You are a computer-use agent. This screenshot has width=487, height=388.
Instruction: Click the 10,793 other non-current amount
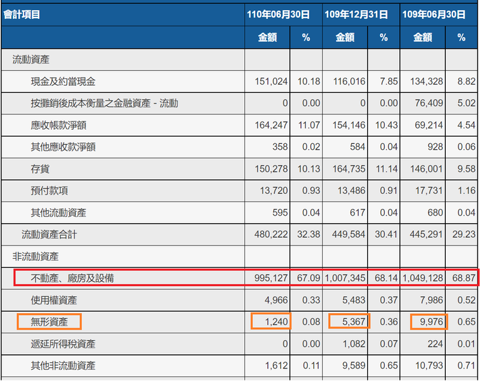[x=430, y=366]
